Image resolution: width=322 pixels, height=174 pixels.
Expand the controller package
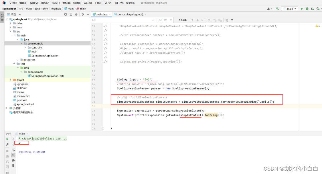point(25,47)
